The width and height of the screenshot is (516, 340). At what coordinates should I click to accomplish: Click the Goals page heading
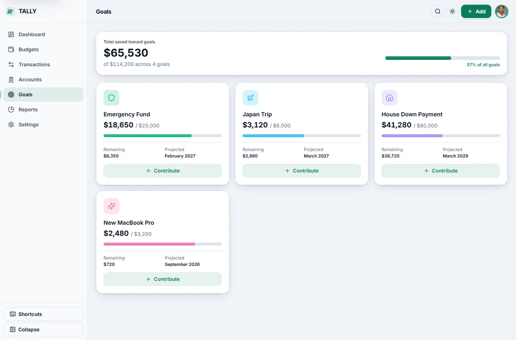pyautogui.click(x=104, y=12)
